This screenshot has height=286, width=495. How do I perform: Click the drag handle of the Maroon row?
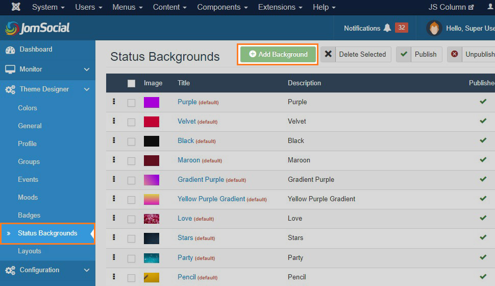(114, 159)
